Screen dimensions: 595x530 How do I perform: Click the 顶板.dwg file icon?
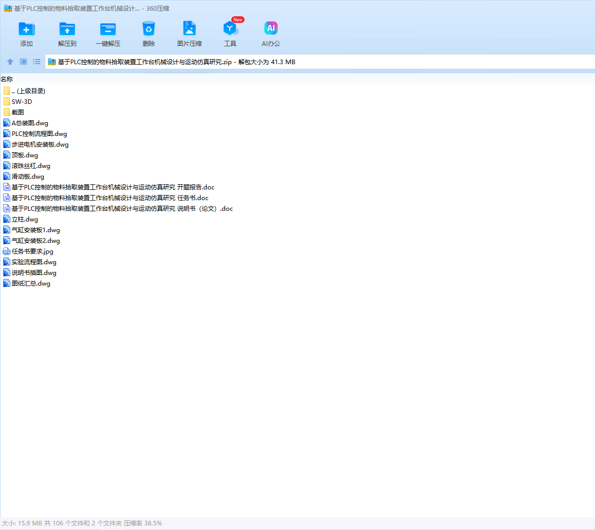pyautogui.click(x=7, y=155)
